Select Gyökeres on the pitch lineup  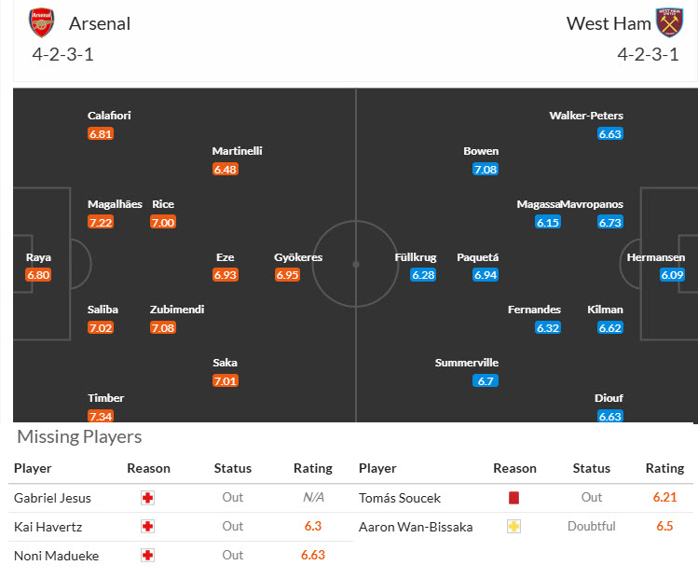(x=298, y=257)
